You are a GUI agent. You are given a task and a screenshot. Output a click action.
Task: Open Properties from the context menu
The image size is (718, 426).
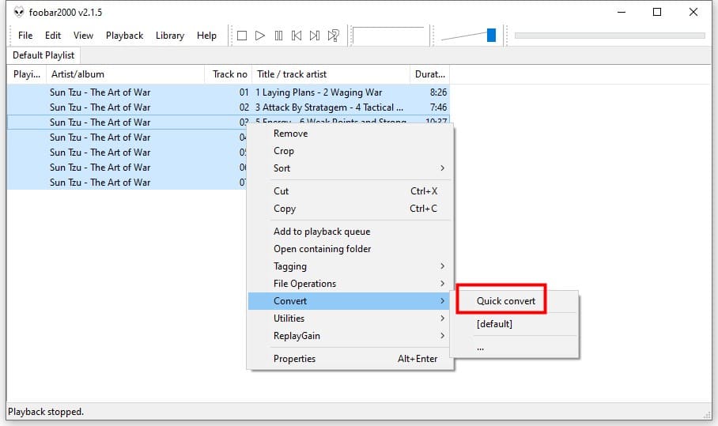tap(350, 359)
